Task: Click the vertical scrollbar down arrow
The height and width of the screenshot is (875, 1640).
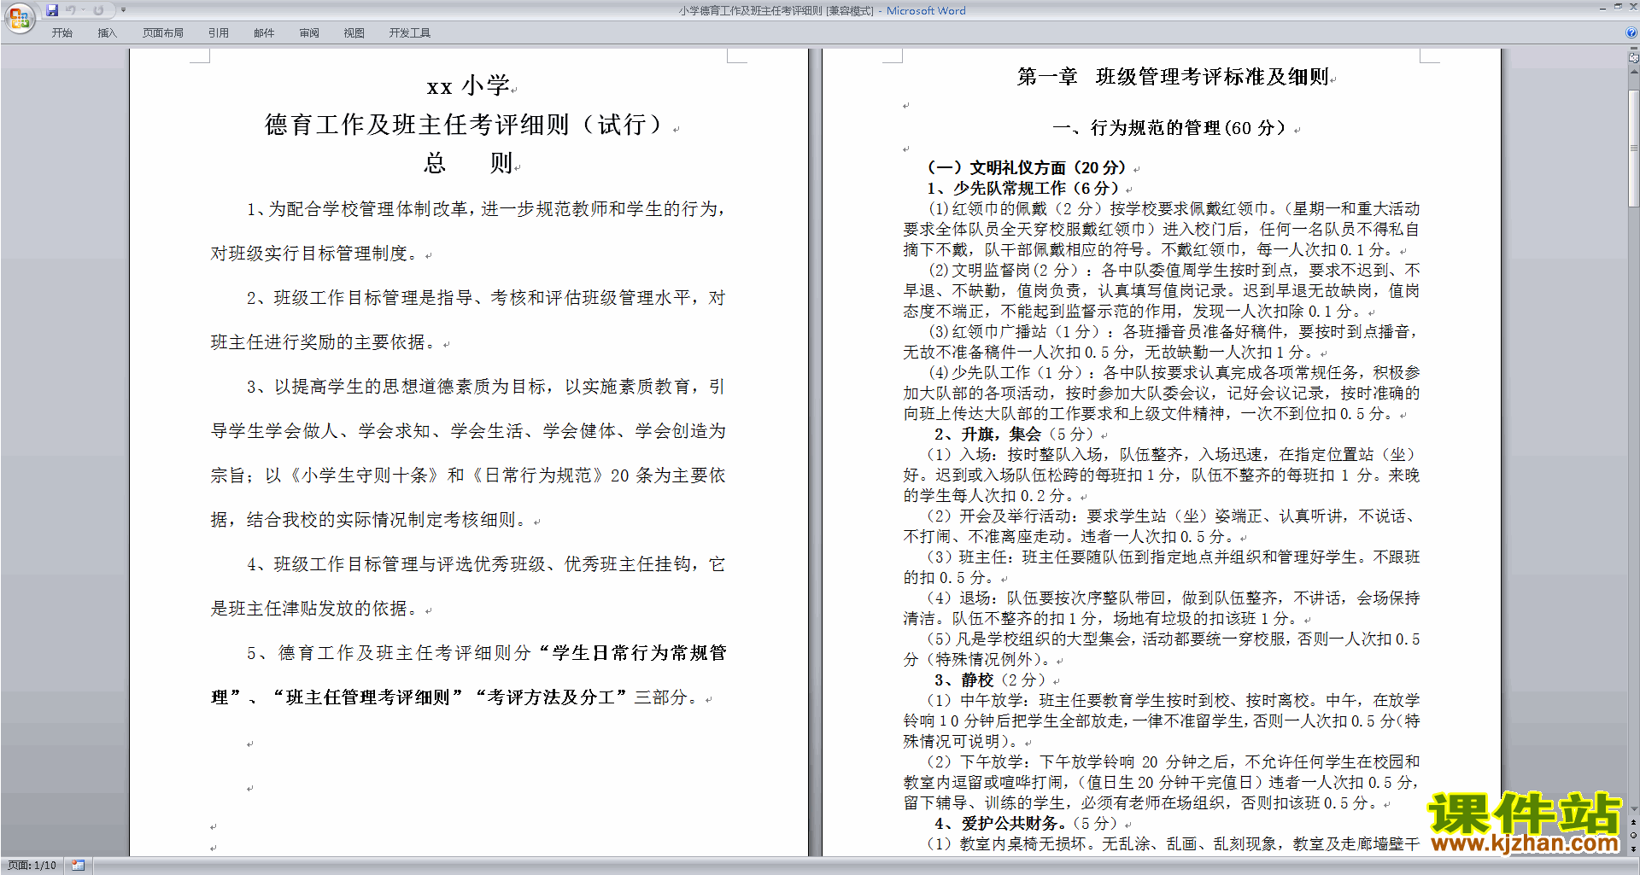Action: point(1633,809)
